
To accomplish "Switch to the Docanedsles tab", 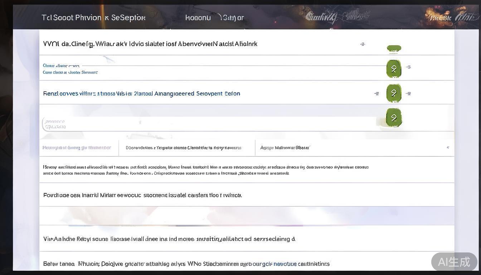I will click(183, 148).
